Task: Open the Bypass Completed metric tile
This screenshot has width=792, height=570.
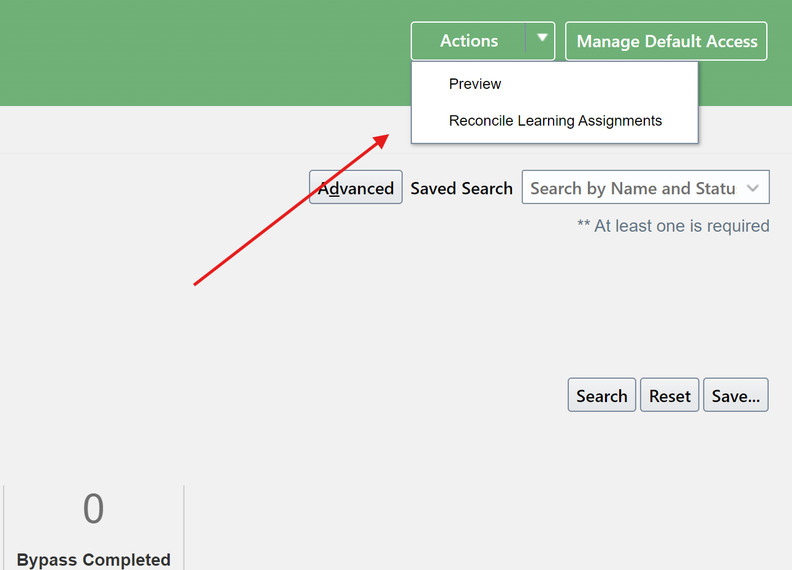Action: coord(93,527)
